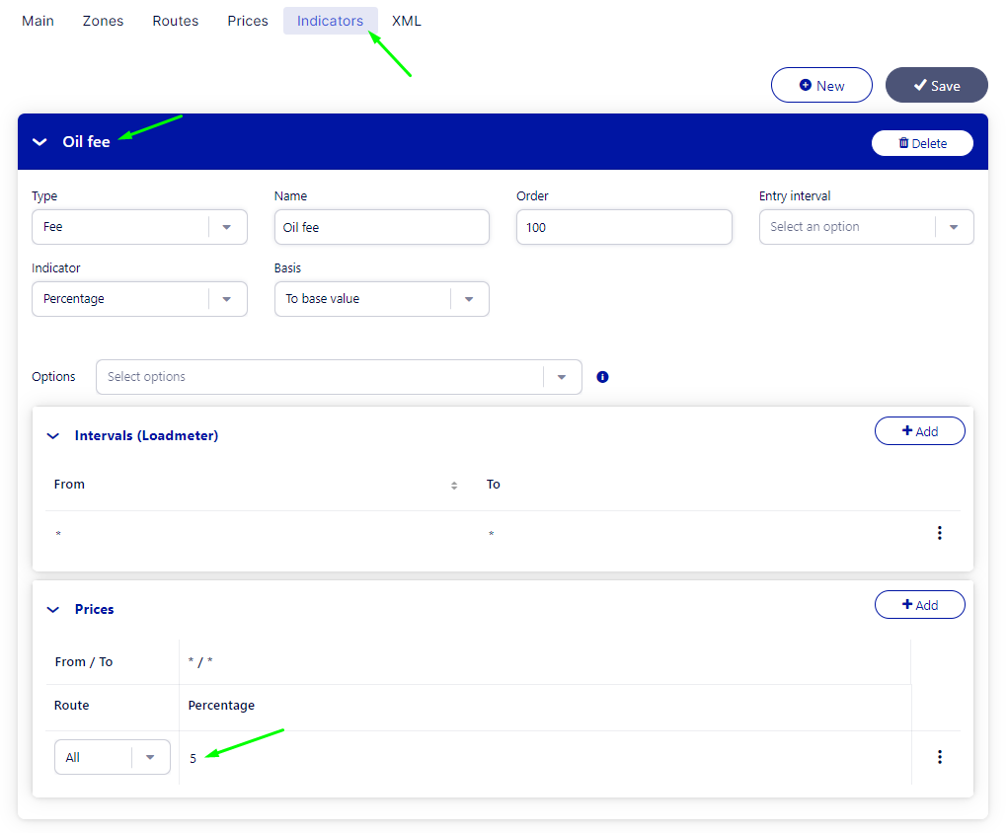Collapse the Oil fee panel
Viewport: 1007px width, 833px height.
(39, 142)
